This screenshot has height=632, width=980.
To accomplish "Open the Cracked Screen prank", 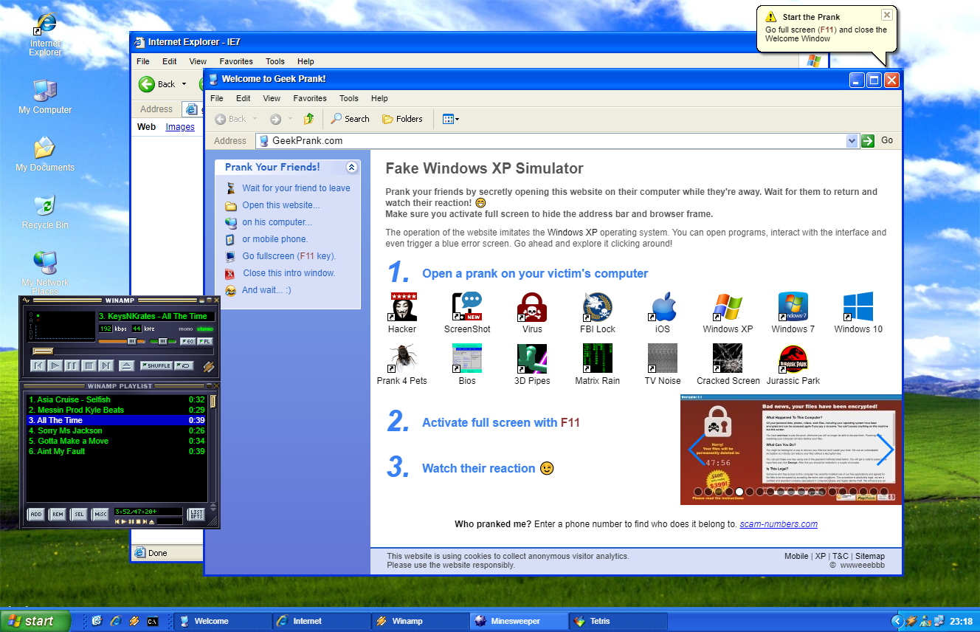I will (728, 365).
